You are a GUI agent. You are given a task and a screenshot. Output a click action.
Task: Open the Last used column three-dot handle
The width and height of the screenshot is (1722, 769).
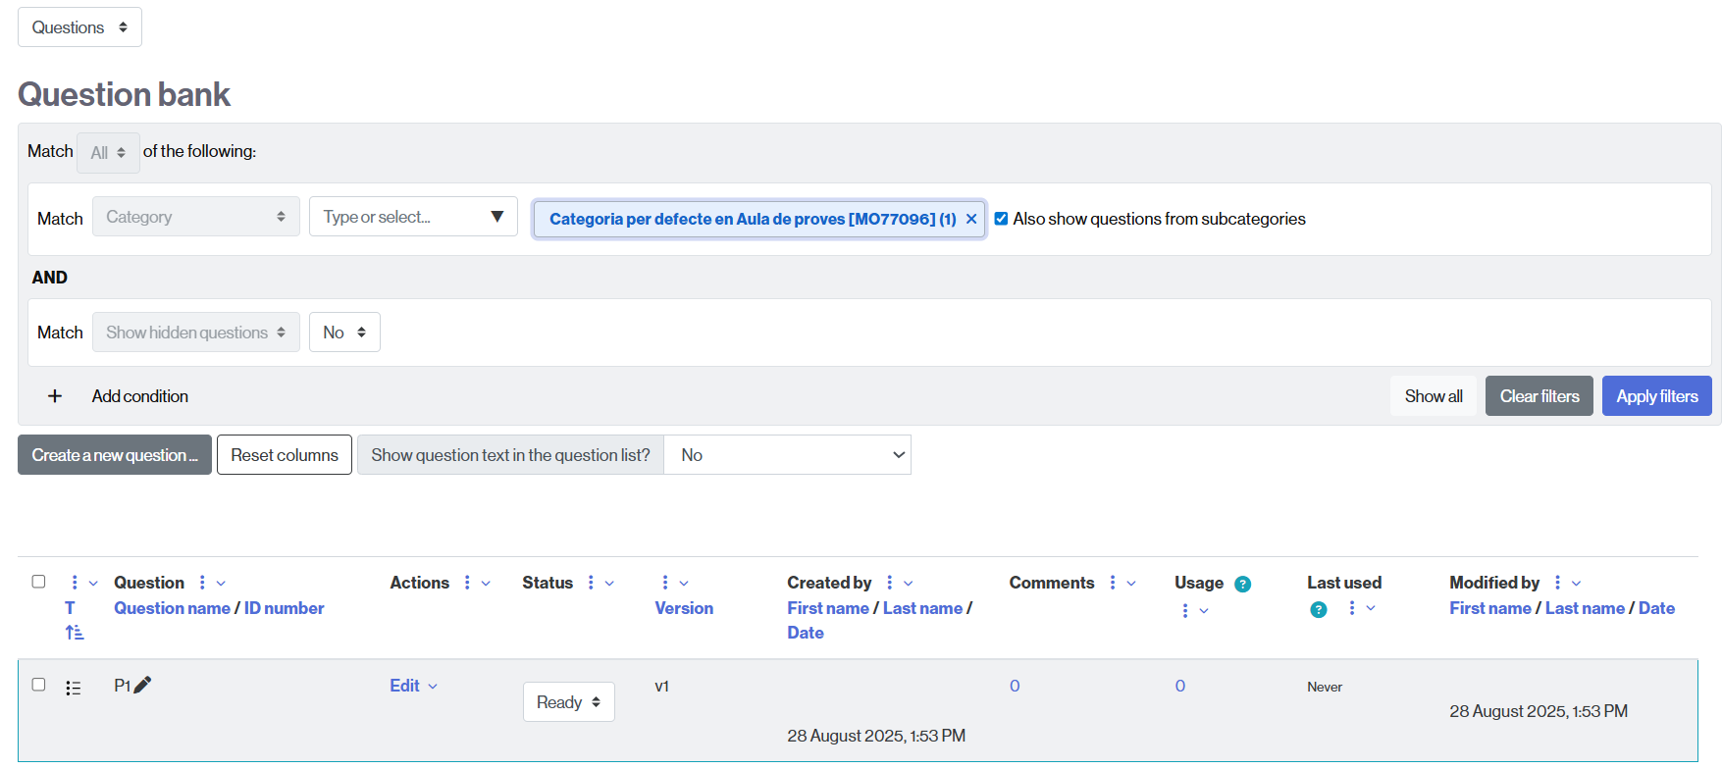1352,608
